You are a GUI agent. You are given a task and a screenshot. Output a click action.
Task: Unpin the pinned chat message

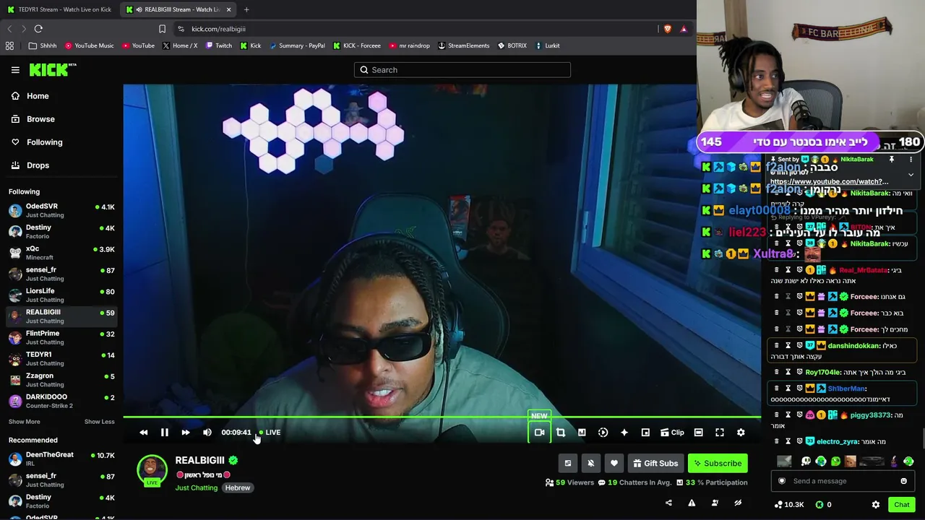(892, 160)
